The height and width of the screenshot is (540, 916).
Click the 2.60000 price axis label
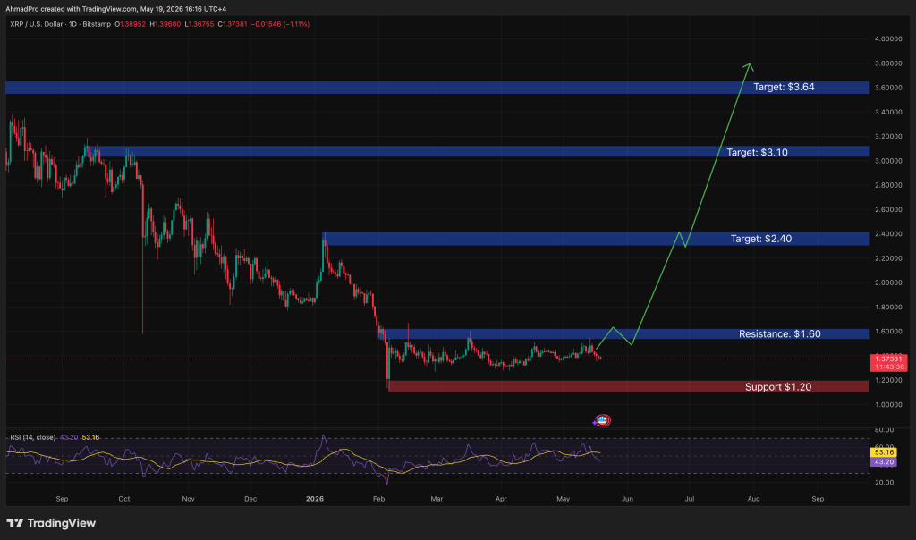click(x=888, y=209)
